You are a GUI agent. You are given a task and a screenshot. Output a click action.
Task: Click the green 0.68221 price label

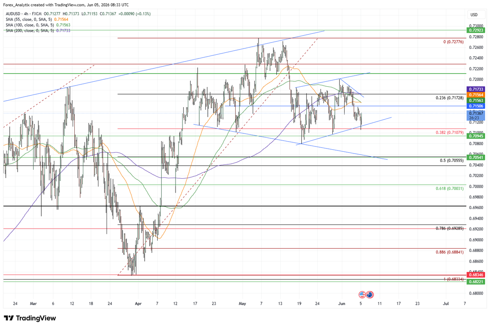pyautogui.click(x=476, y=281)
